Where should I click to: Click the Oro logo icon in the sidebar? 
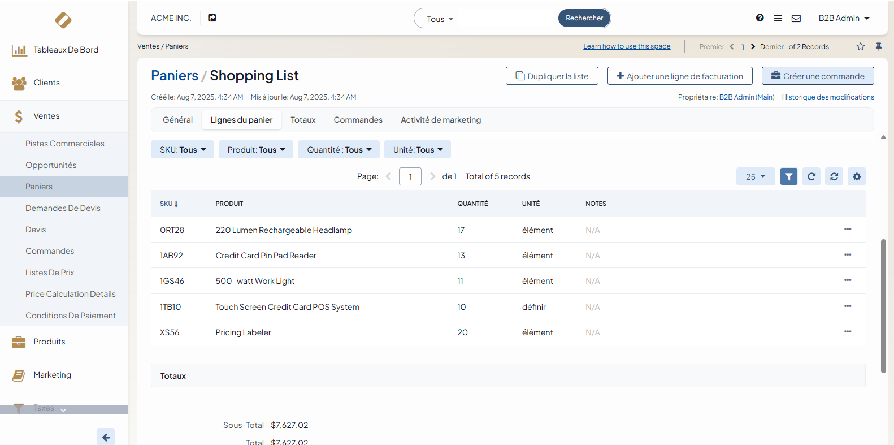click(x=63, y=20)
